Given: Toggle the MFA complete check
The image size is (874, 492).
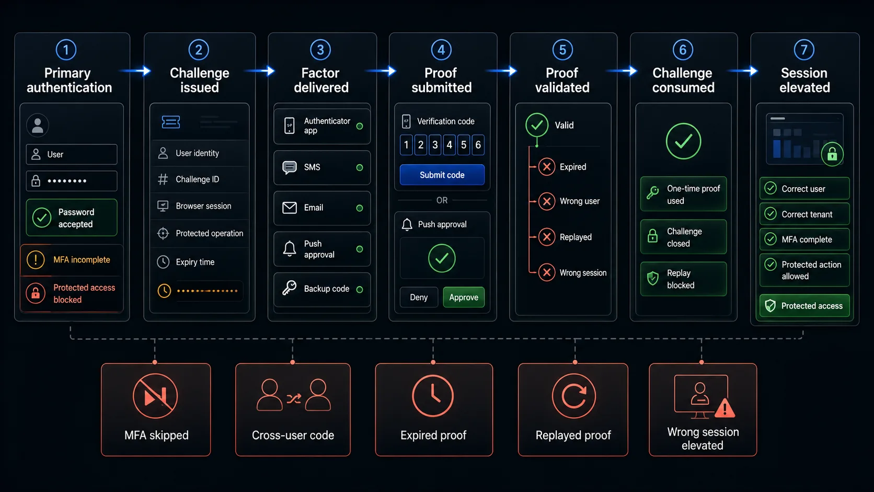Looking at the screenshot, I should [x=770, y=239].
